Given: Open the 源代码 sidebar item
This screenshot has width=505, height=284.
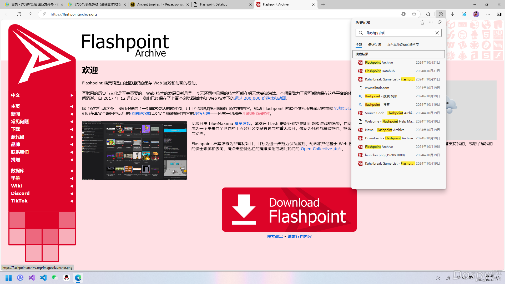Looking at the screenshot, I should [x=42, y=137].
